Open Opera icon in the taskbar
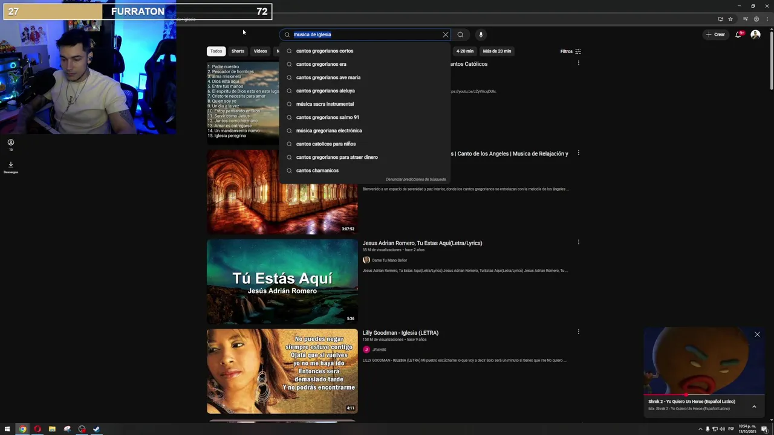Viewport: 774px width, 435px height. pos(37,429)
